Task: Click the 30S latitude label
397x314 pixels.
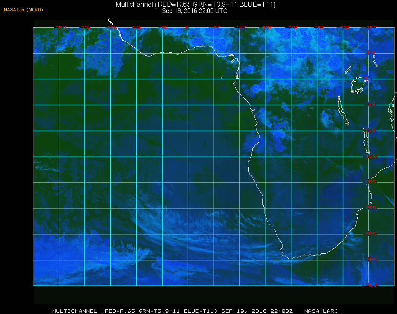Action: coord(371,234)
